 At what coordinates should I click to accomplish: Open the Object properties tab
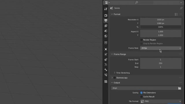point(106,49)
